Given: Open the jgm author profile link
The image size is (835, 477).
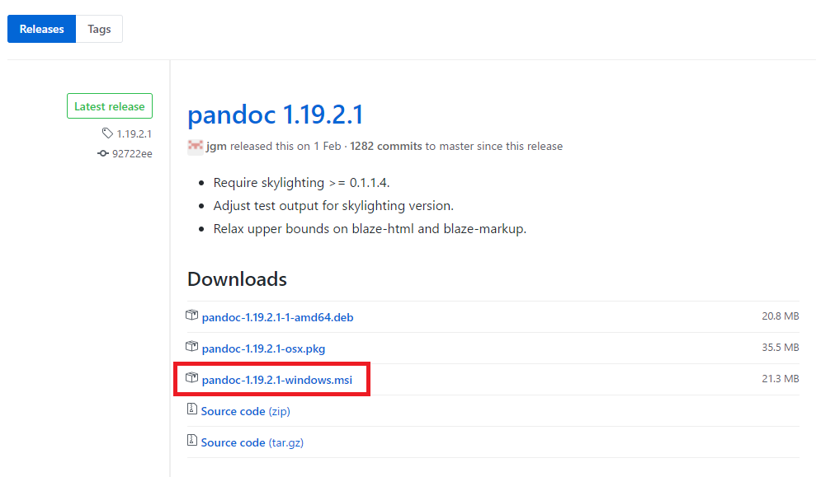Looking at the screenshot, I should click(216, 147).
